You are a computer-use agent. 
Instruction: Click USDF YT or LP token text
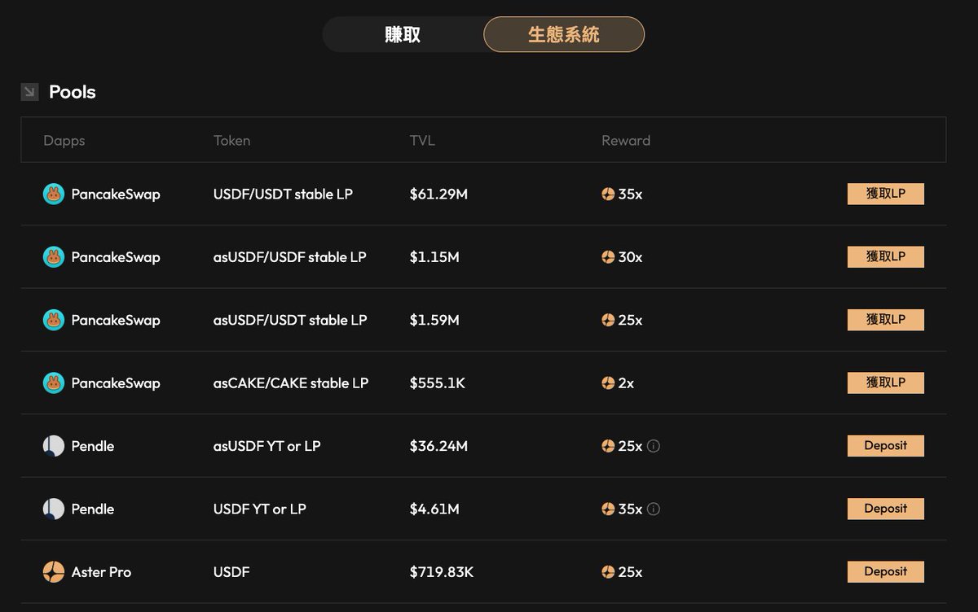coord(260,509)
